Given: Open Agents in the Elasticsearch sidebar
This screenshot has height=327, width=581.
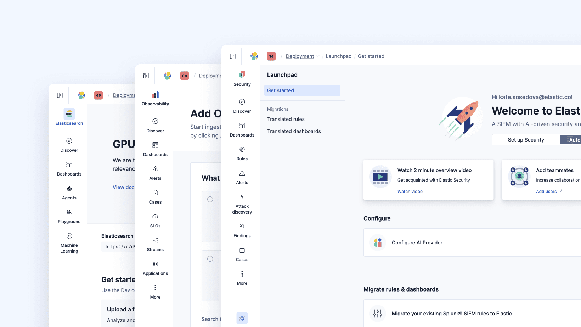Looking at the screenshot, I should pos(69,193).
